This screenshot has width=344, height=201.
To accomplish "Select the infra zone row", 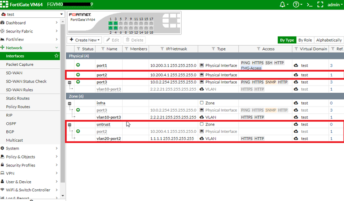I will tap(205, 103).
